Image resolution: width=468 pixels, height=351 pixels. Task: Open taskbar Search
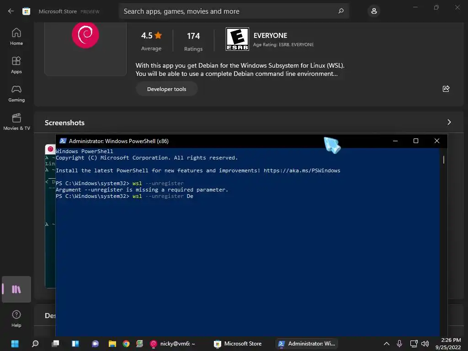(35, 344)
